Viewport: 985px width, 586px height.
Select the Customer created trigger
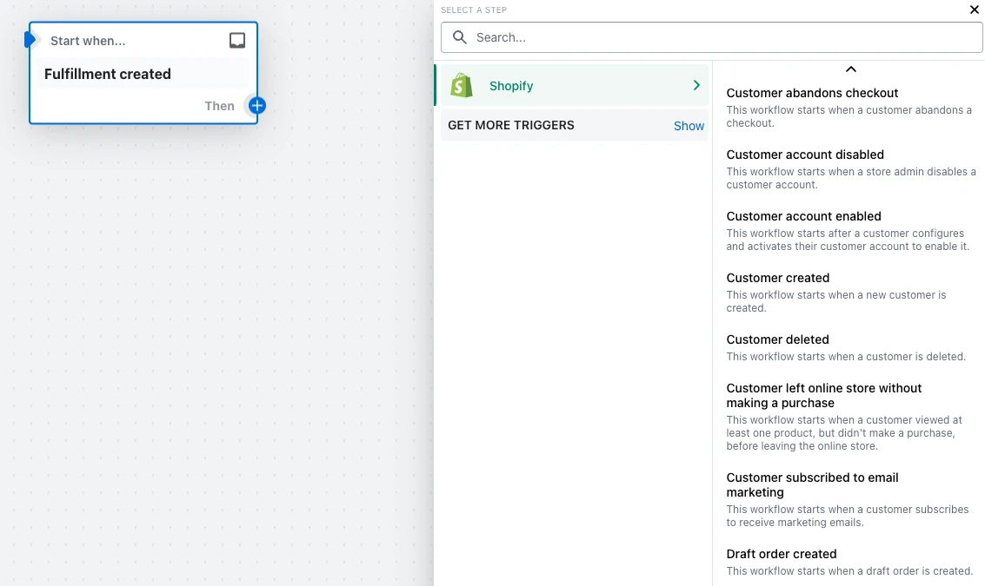pos(777,278)
